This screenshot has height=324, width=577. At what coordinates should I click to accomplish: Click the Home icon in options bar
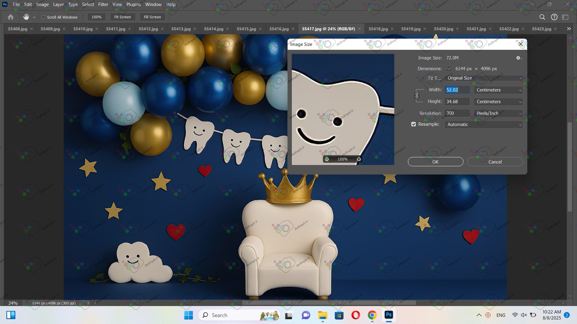11,17
